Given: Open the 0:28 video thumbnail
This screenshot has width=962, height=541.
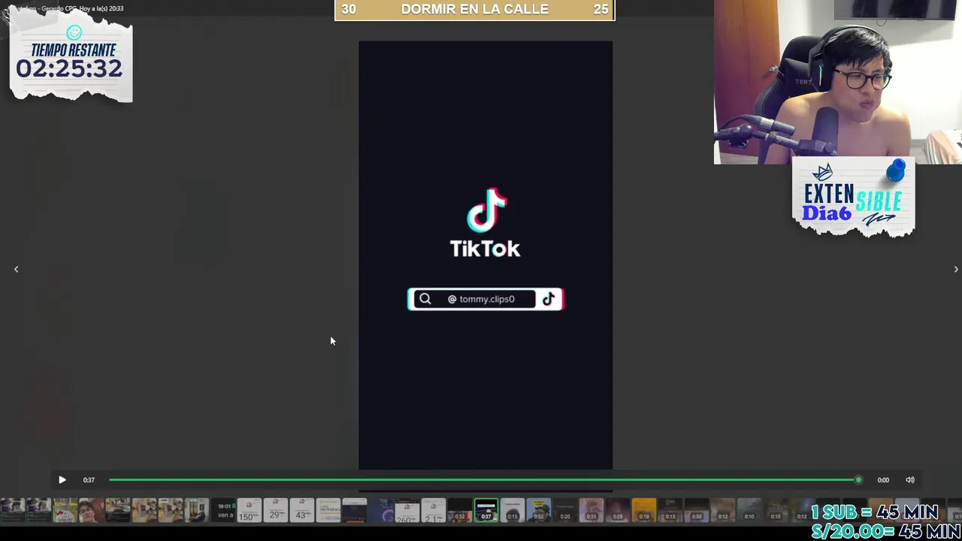Looking at the screenshot, I should [x=618, y=510].
